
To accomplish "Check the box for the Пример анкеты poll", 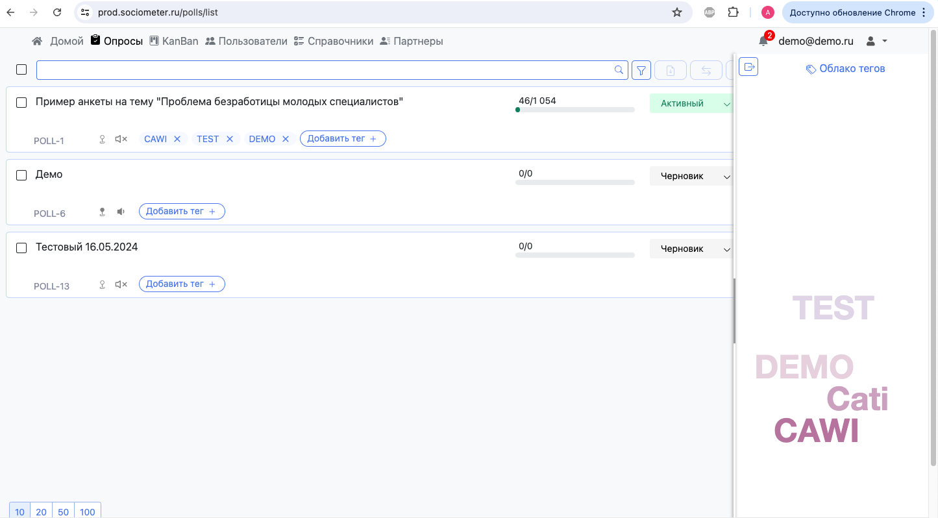I will click(21, 103).
